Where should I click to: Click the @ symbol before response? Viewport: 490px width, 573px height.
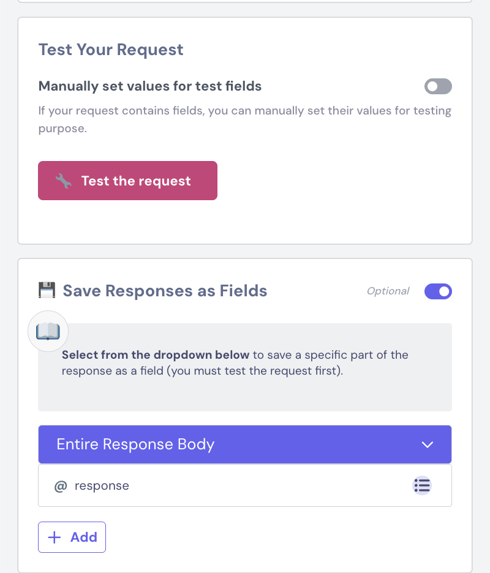(60, 485)
